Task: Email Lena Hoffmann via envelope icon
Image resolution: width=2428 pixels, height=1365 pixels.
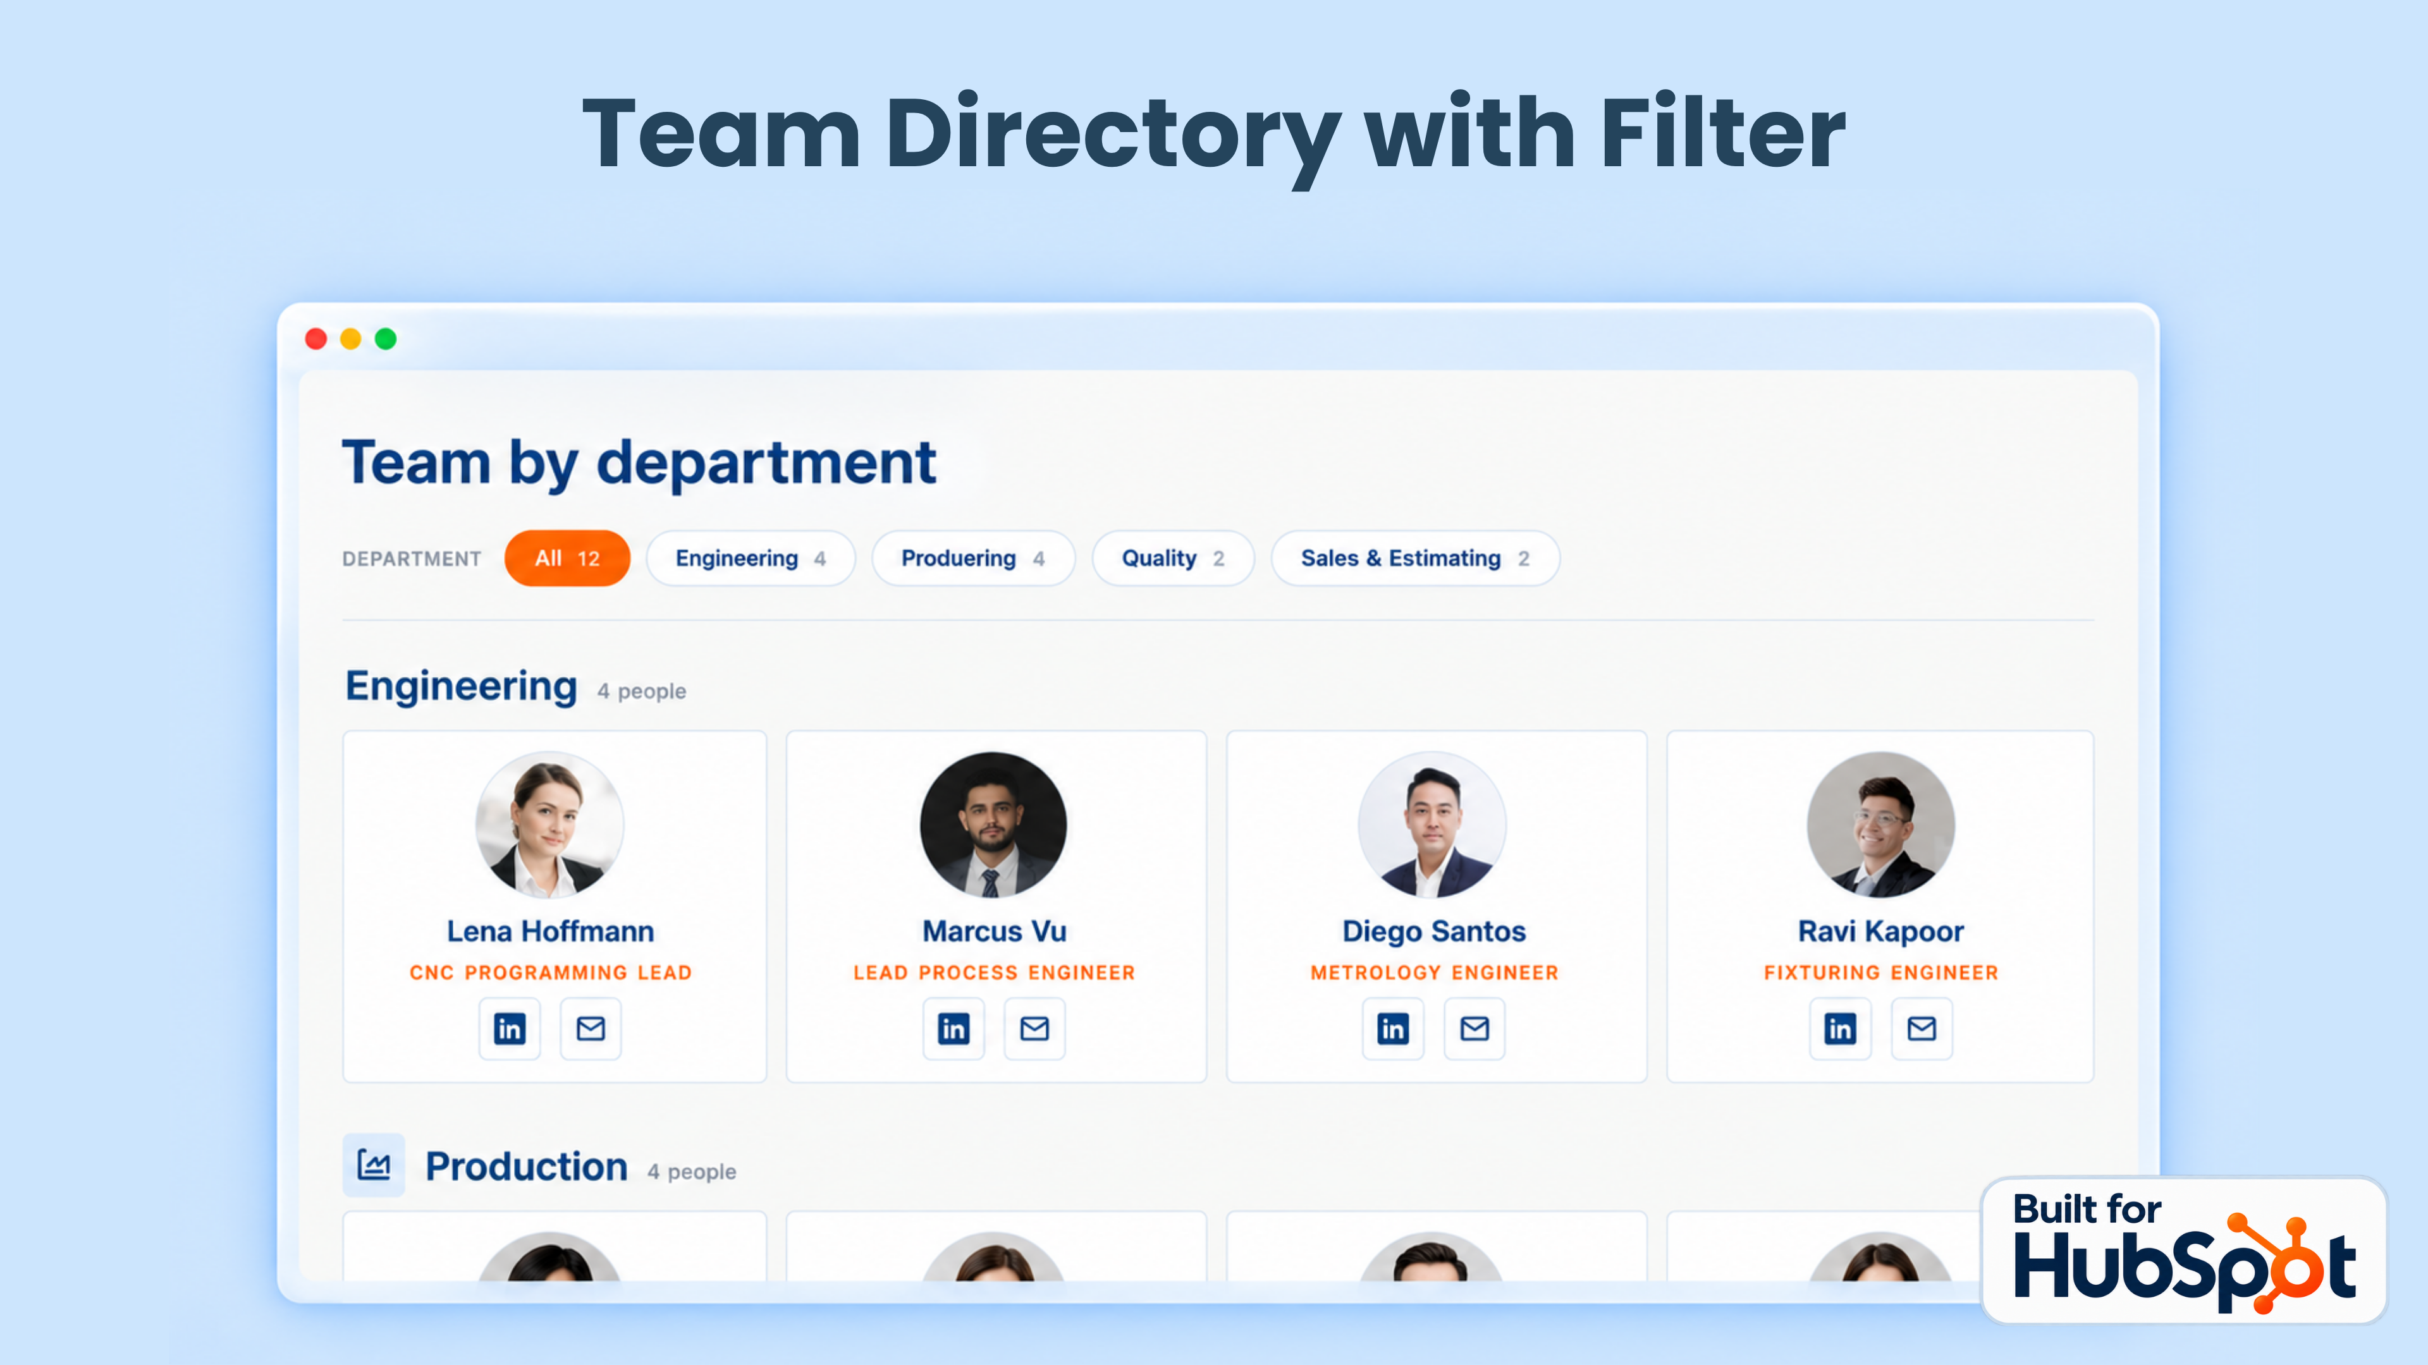Action: [x=591, y=1028]
